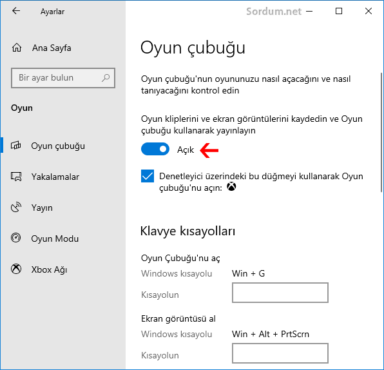This screenshot has width=384, height=370.
Task: Turn off the Oyun çubuğu Açık toggle
Action: pyautogui.click(x=155, y=150)
